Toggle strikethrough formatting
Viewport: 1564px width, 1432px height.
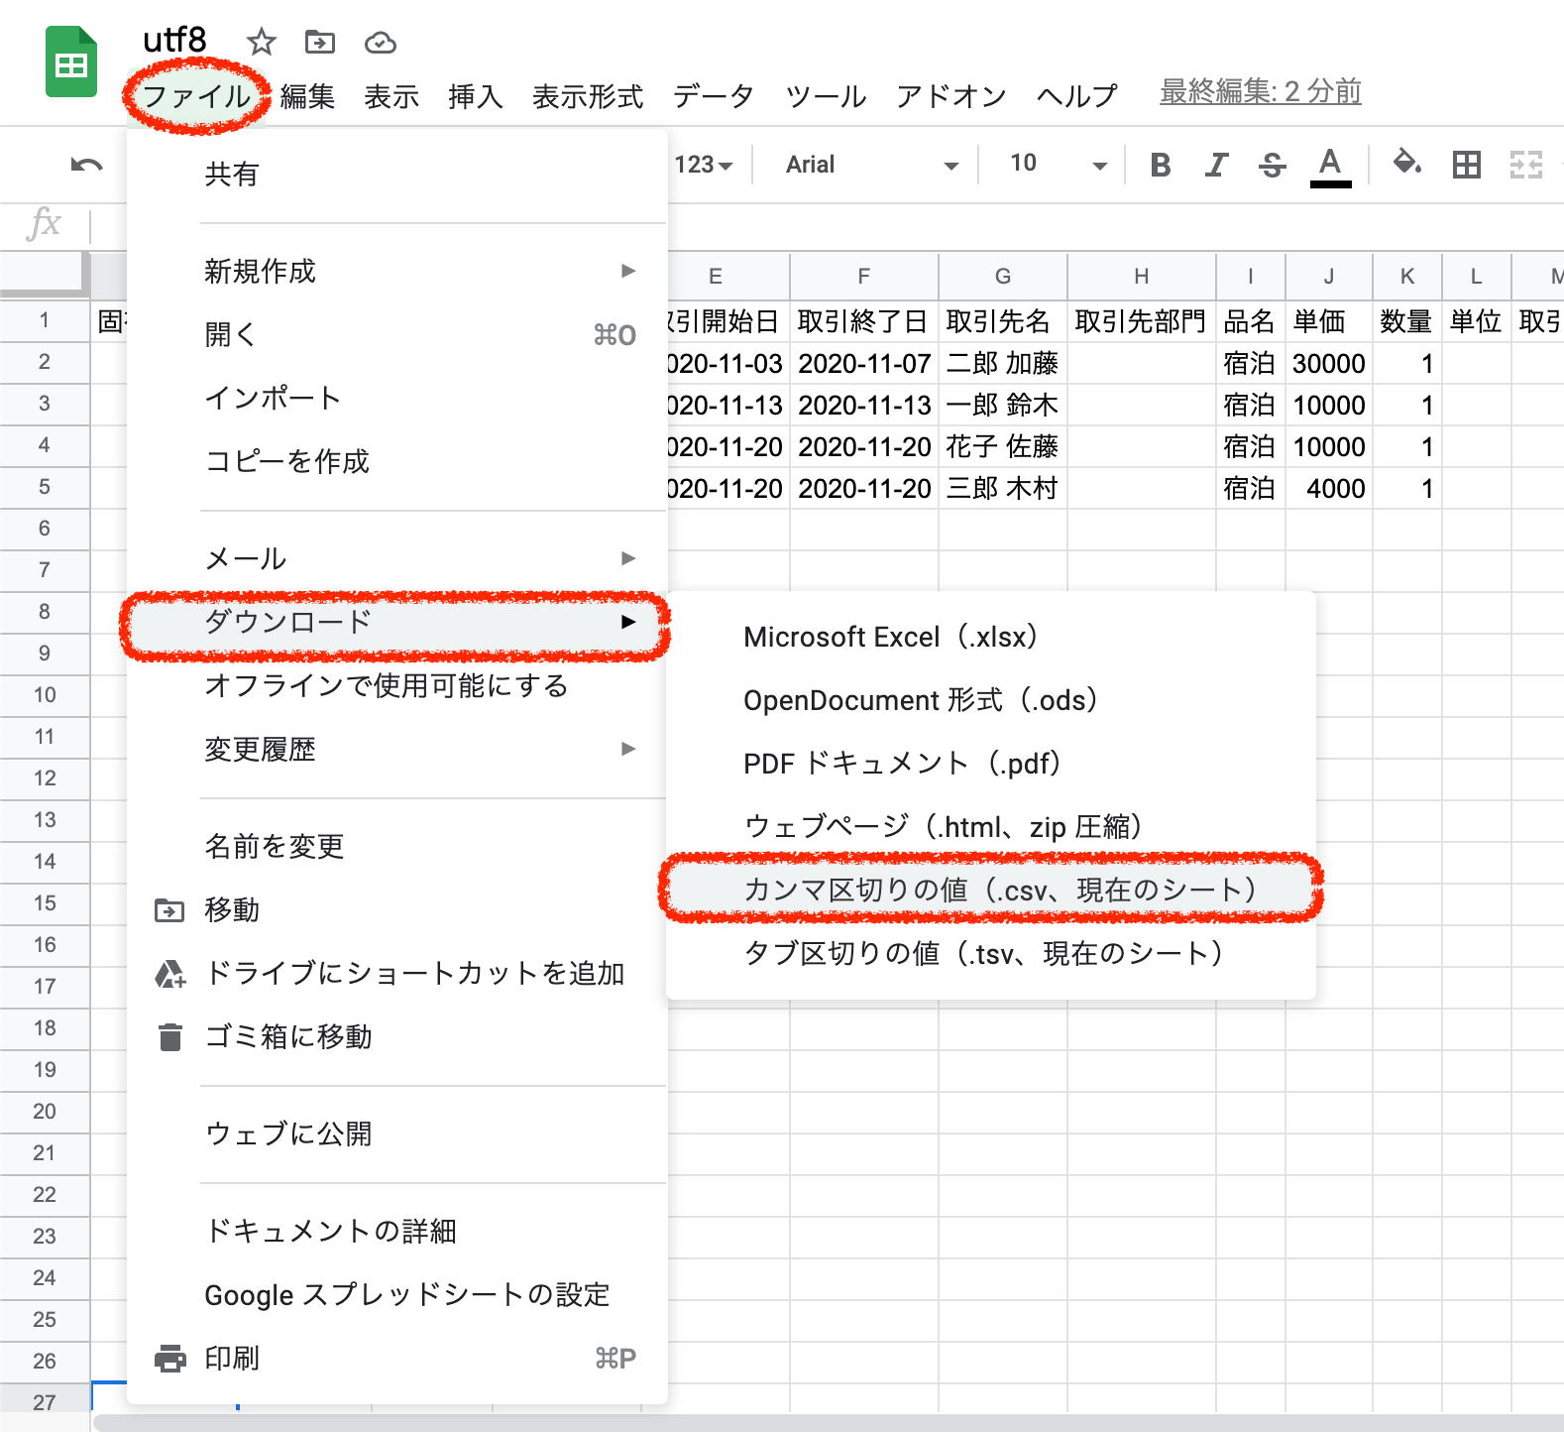(x=1272, y=165)
